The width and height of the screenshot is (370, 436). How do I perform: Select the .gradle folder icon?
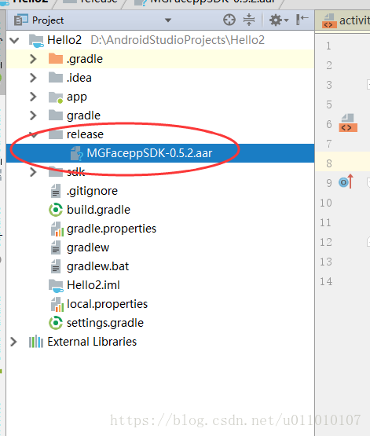56,59
